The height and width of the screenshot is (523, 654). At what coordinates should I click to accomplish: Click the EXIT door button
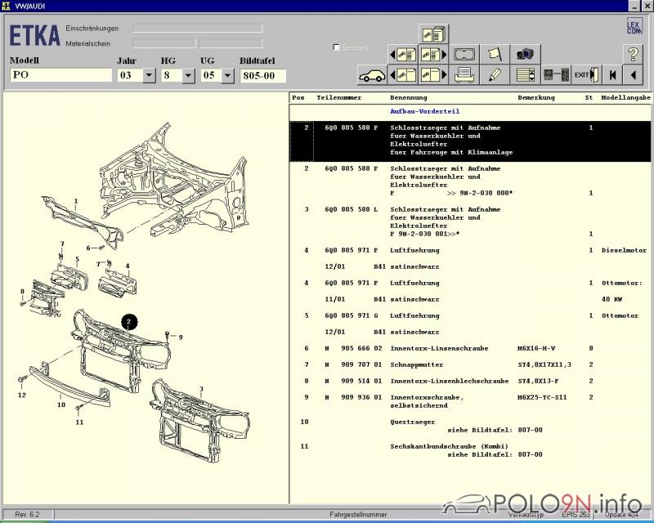586,75
